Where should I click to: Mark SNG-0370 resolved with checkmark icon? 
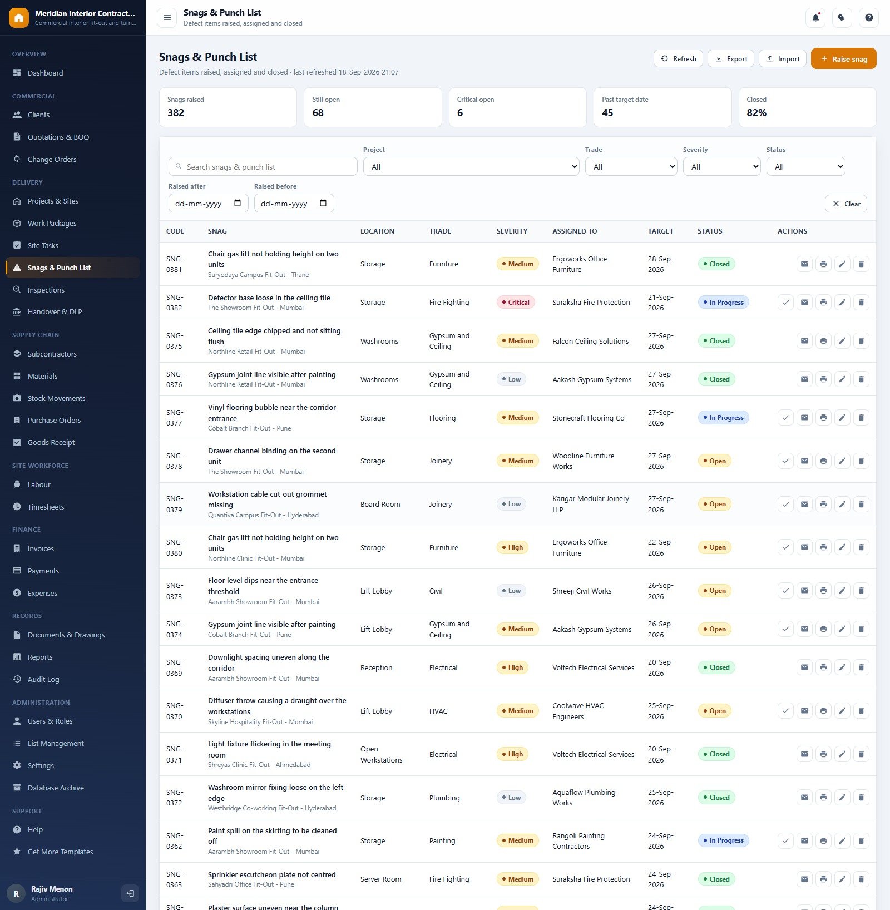pyautogui.click(x=785, y=711)
